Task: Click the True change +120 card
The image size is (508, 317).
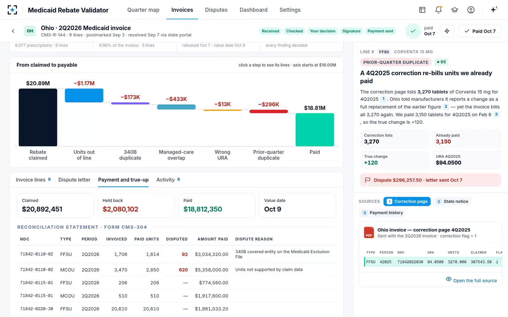Action: (394, 160)
